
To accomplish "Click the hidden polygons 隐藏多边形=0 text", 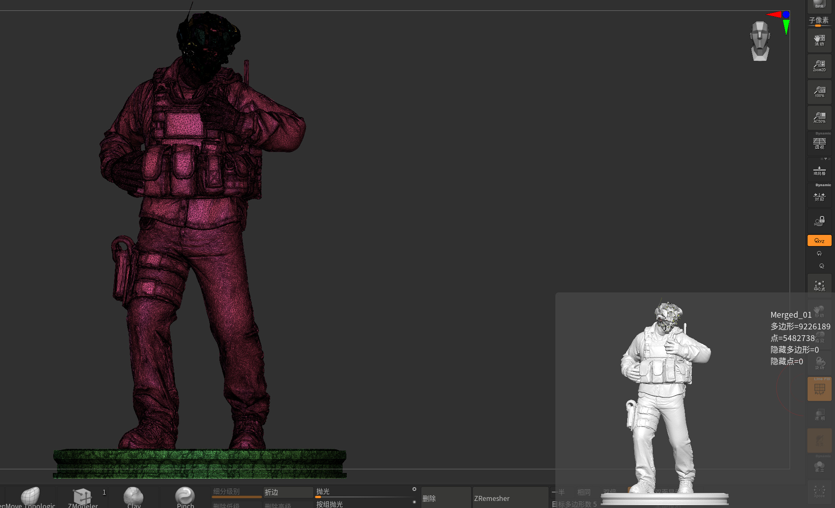I will point(795,350).
